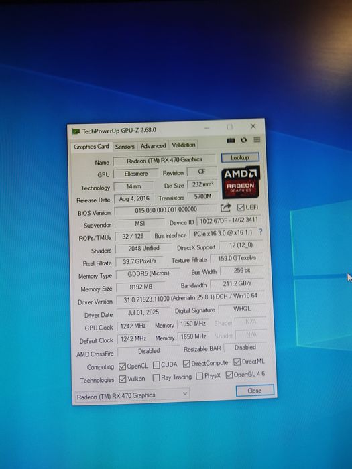Click the Technology value 14 nm

(133, 186)
